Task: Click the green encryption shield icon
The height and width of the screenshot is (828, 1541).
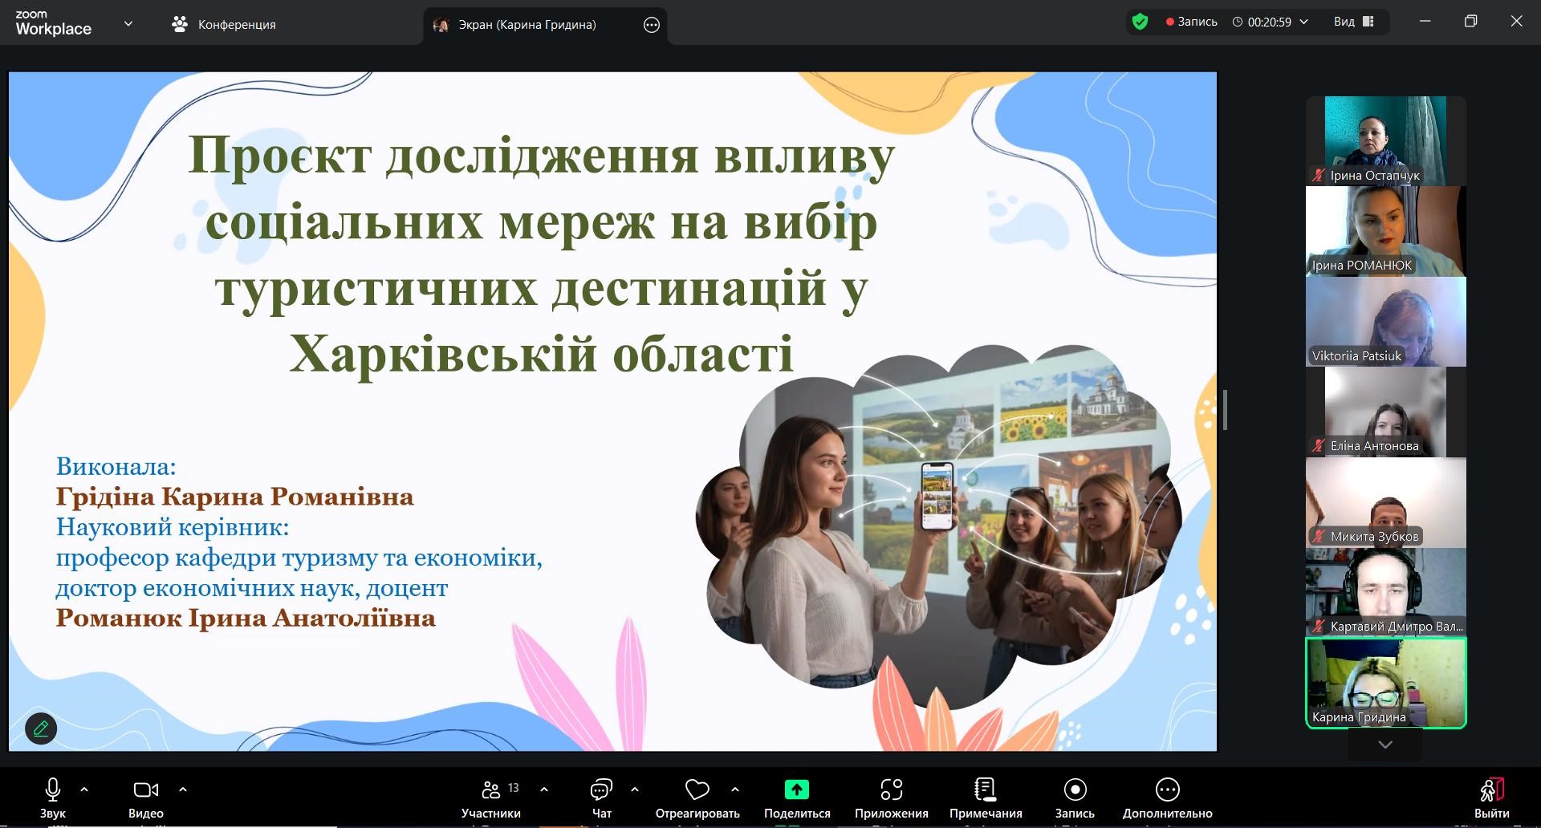Action: point(1140,22)
